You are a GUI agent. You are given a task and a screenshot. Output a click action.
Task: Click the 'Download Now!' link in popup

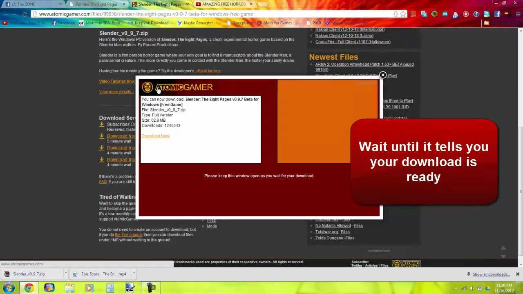(156, 136)
